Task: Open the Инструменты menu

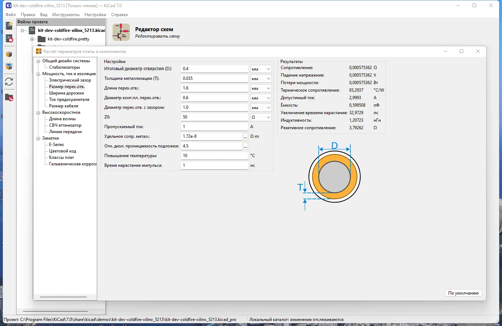Action: coord(66,15)
